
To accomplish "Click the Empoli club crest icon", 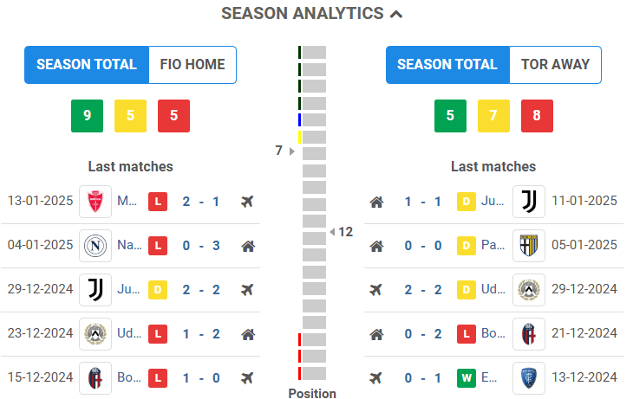I will [x=529, y=377].
